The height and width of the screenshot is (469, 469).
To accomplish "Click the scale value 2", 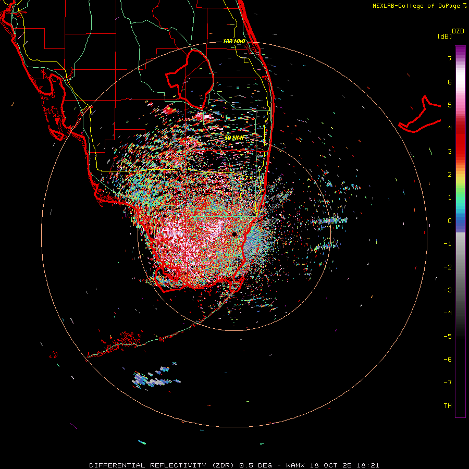I will point(450,175).
